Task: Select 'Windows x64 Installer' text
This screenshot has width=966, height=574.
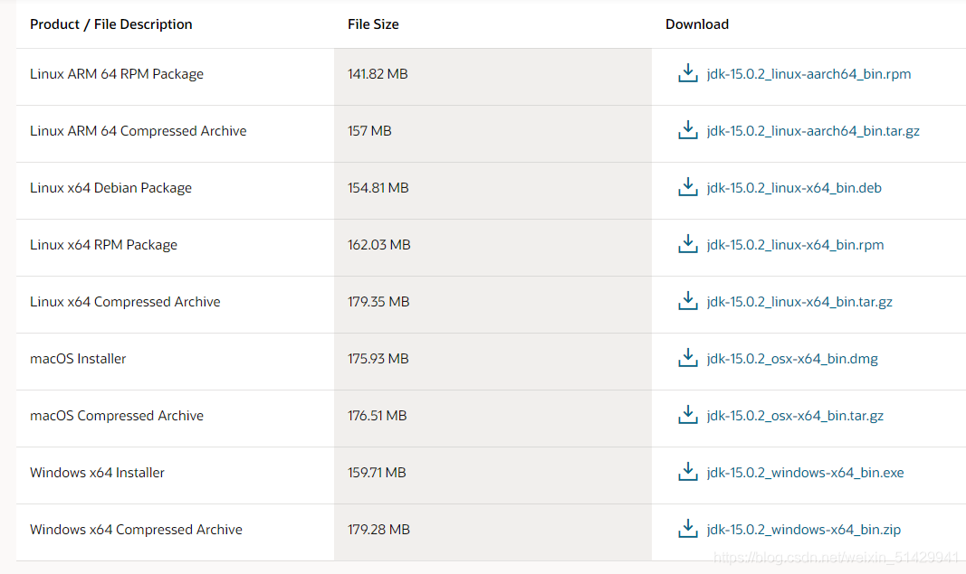Action: click(98, 473)
